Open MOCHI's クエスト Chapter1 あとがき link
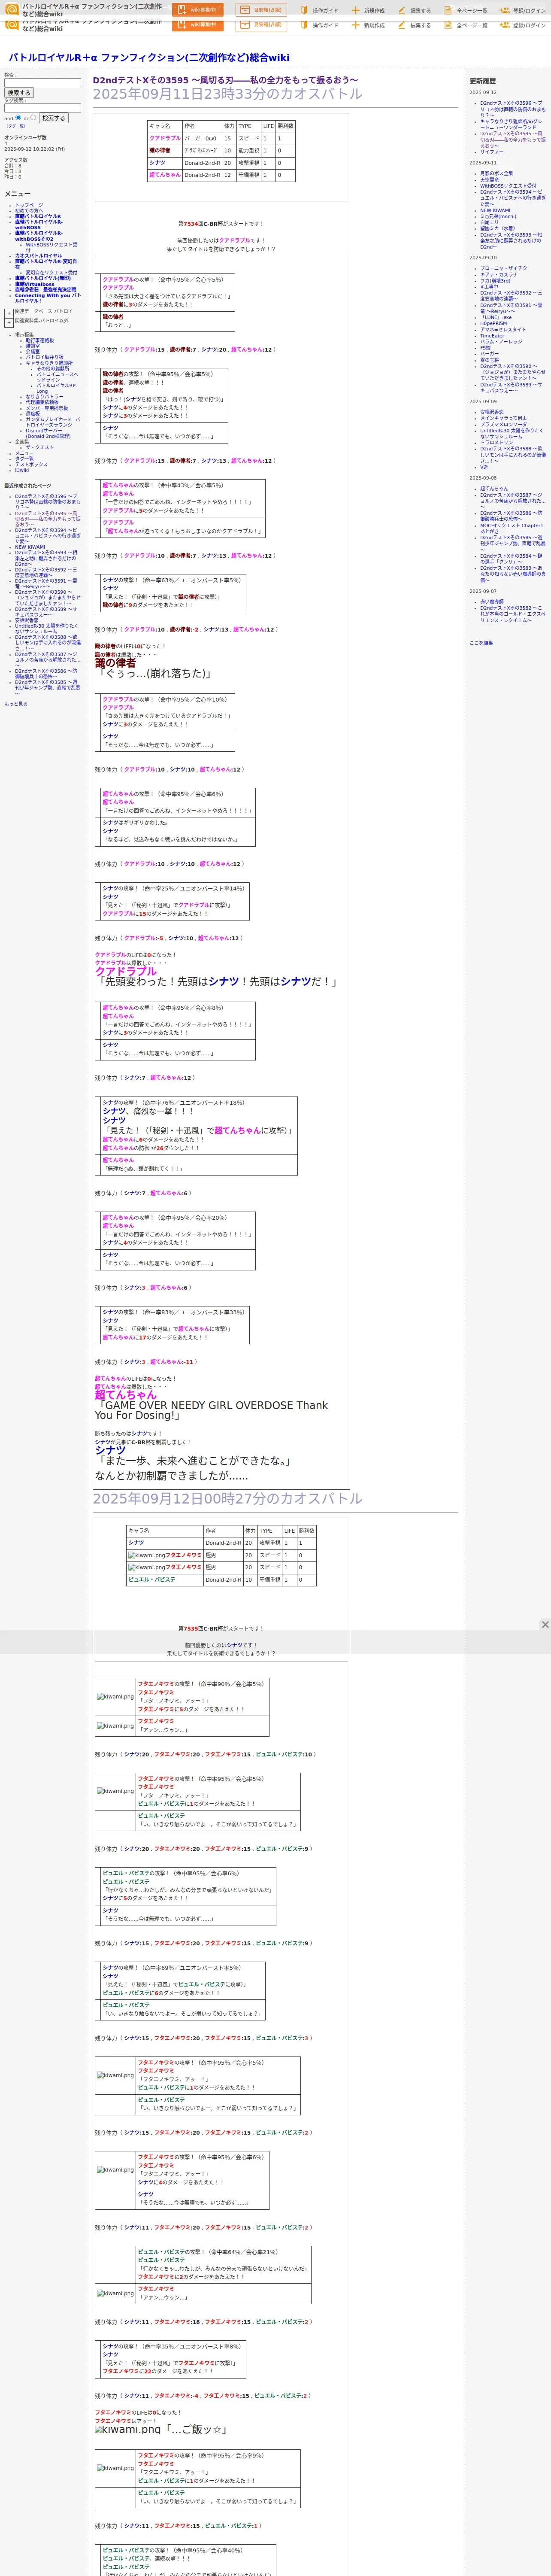 pyautogui.click(x=512, y=528)
